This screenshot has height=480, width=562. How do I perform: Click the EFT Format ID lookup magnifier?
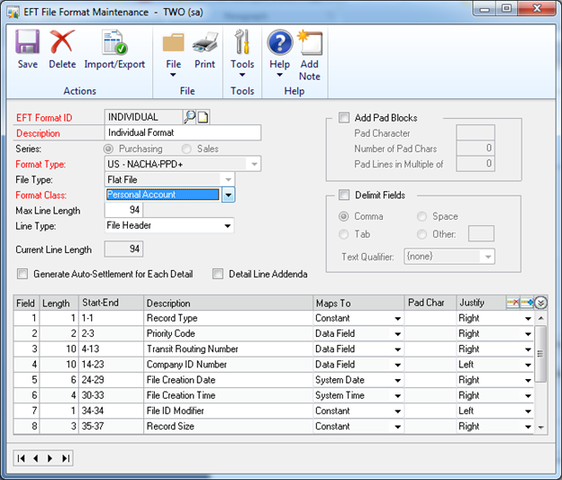click(189, 117)
